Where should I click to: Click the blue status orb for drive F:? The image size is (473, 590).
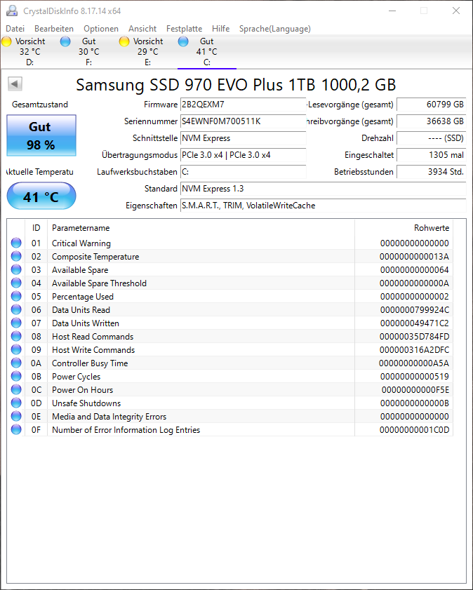pyautogui.click(x=65, y=41)
